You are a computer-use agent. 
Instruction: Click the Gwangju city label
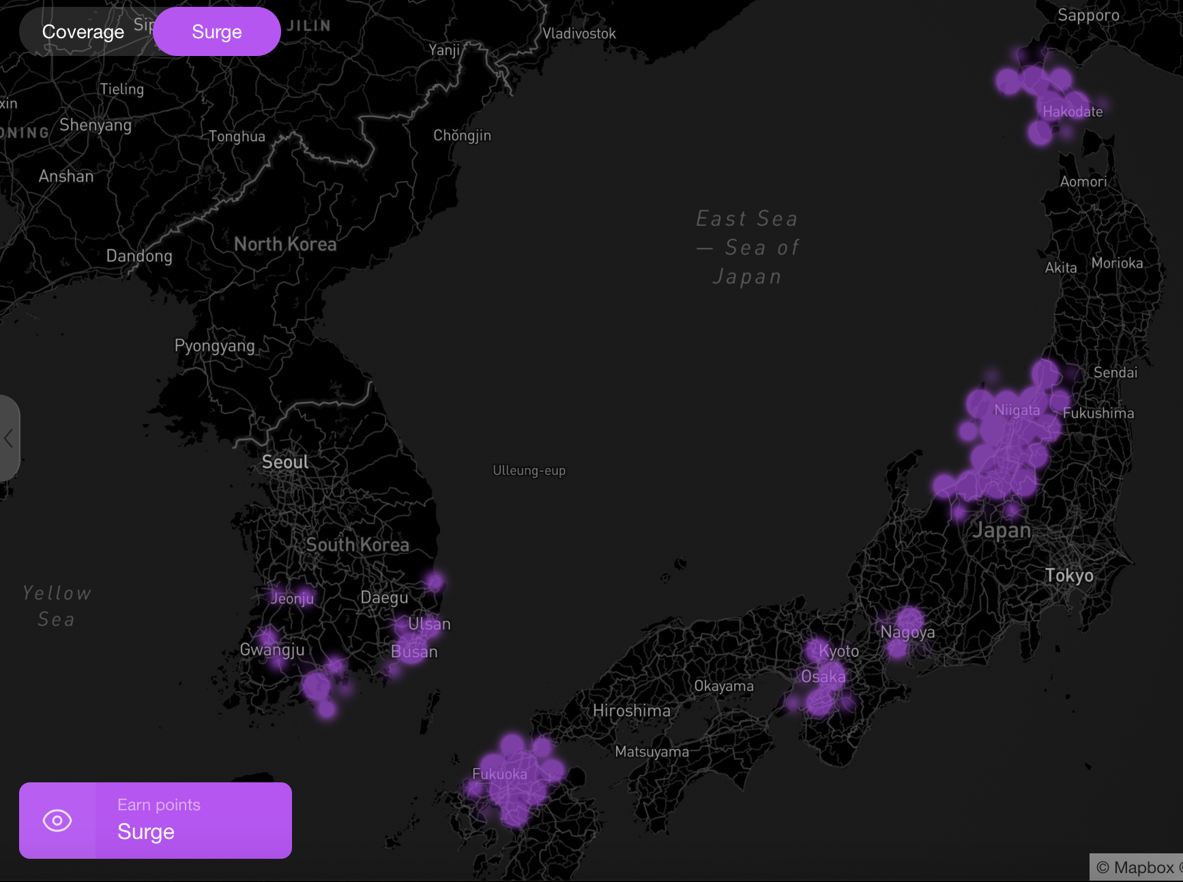272,650
